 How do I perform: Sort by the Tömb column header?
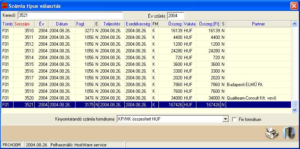click(x=8, y=24)
